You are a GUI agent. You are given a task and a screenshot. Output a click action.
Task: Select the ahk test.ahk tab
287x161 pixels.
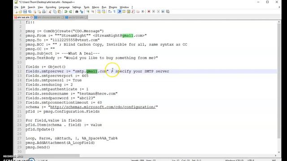pos(24,17)
